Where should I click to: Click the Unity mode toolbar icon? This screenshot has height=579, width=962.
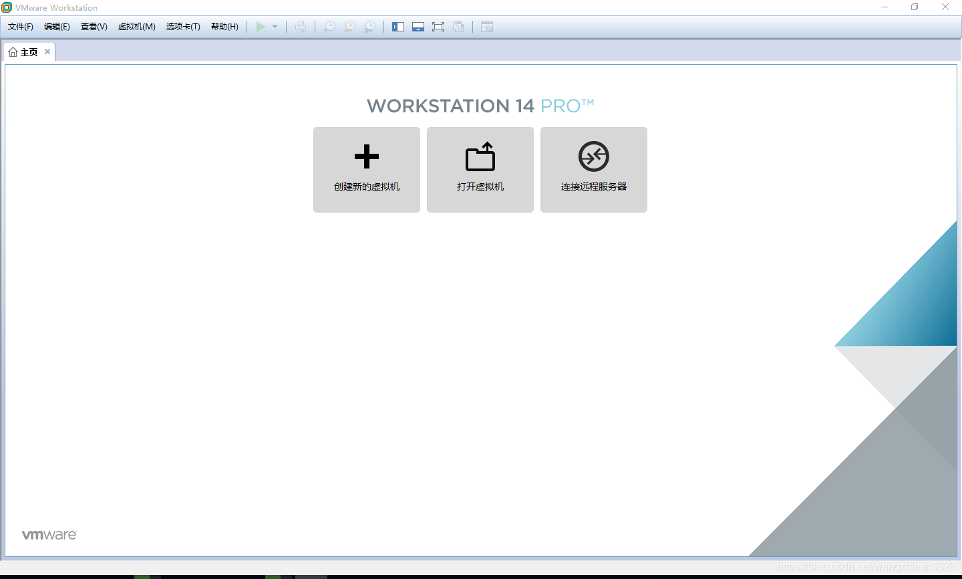pyautogui.click(x=458, y=27)
